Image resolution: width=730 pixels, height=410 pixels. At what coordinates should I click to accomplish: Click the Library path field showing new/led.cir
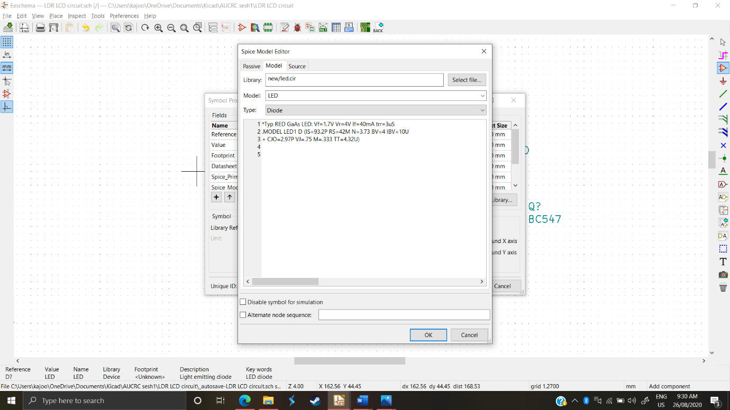click(354, 79)
